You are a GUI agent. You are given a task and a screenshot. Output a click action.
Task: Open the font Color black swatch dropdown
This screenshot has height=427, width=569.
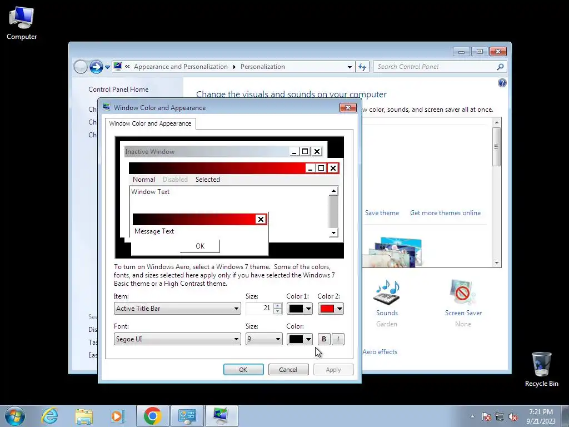click(x=300, y=339)
